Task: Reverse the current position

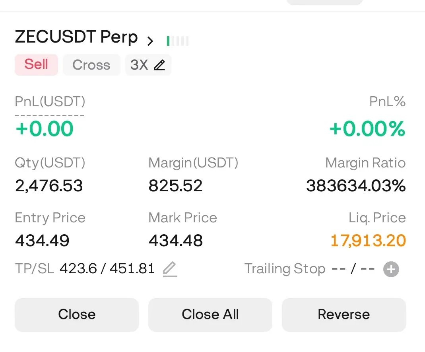Action: click(x=343, y=315)
